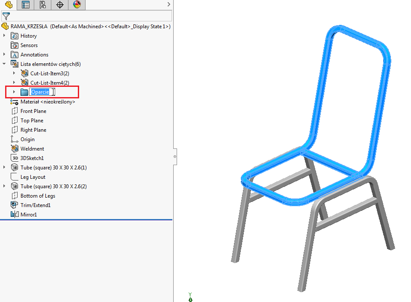Click the Front Plane icon

tap(15, 111)
